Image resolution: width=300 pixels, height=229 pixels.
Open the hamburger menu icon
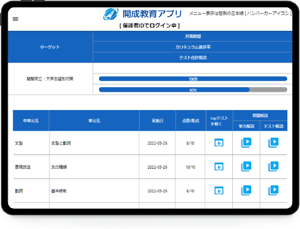pyautogui.click(x=15, y=19)
